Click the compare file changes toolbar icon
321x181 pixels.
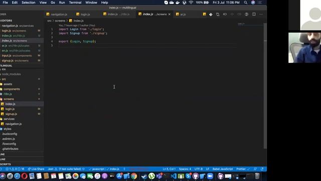[218, 15]
